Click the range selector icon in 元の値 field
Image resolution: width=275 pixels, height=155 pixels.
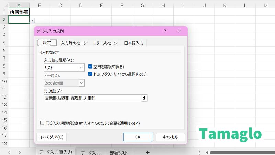[144, 98]
